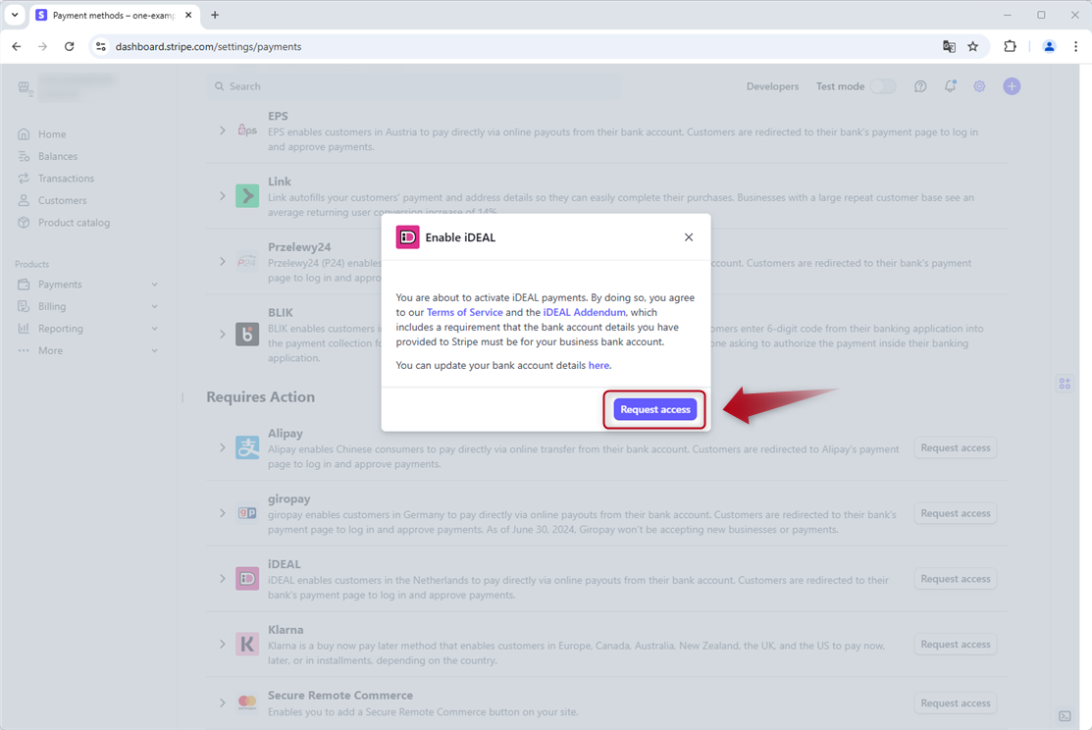
Task: Click the iDEAL logo in dialog header
Action: point(407,237)
